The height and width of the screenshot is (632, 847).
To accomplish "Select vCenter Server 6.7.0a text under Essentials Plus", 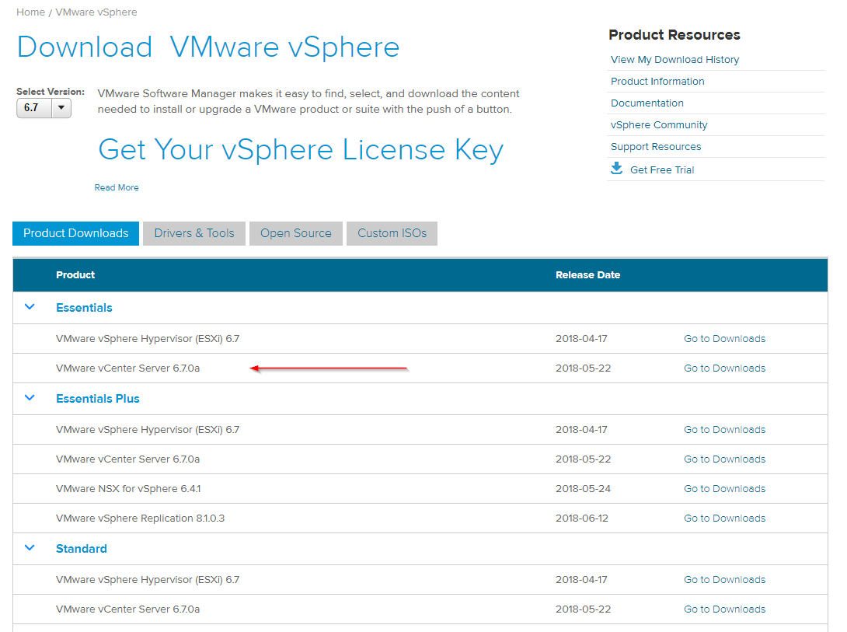I will pyautogui.click(x=128, y=459).
